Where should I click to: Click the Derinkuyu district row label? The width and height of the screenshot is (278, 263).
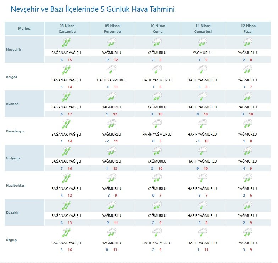pyautogui.click(x=15, y=131)
